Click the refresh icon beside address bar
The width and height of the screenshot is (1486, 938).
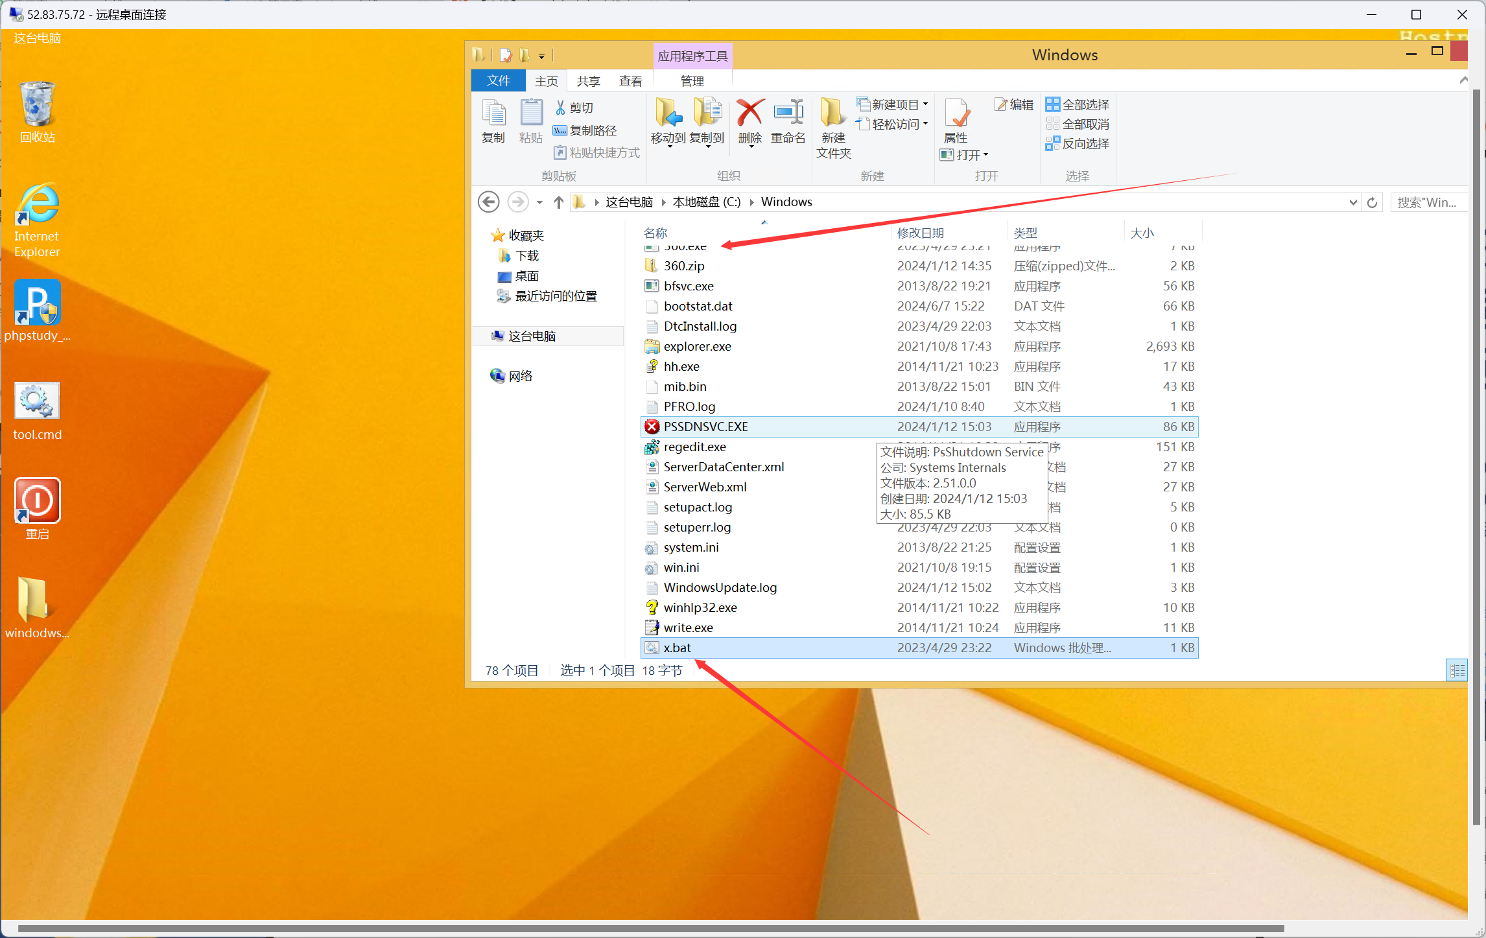(1372, 202)
